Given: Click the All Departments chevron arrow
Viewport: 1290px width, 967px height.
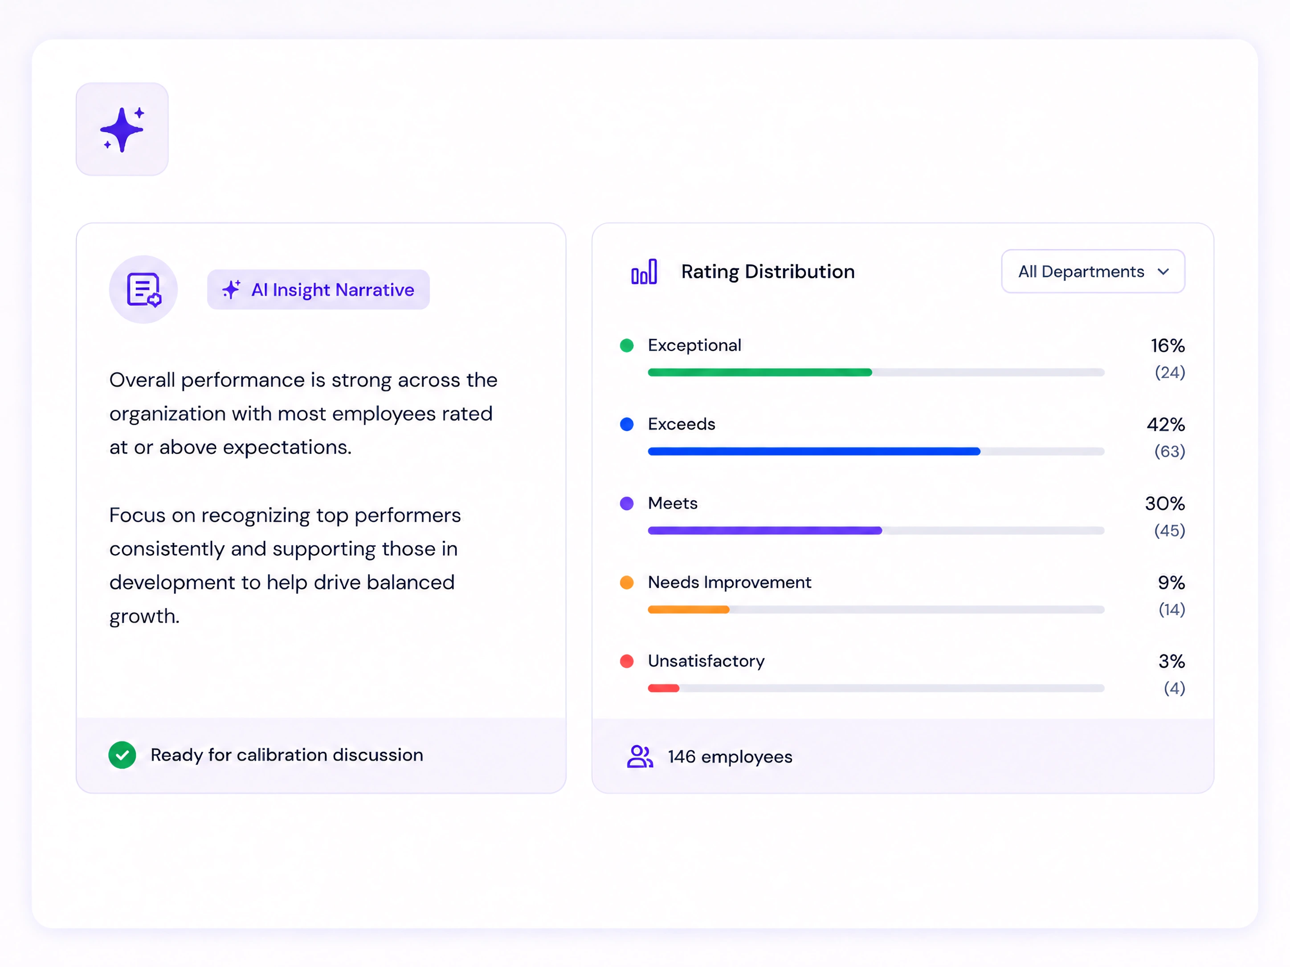Looking at the screenshot, I should point(1163,272).
